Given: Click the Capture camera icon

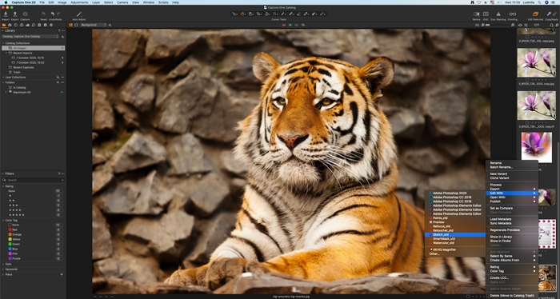Looking at the screenshot, I should (25, 14).
